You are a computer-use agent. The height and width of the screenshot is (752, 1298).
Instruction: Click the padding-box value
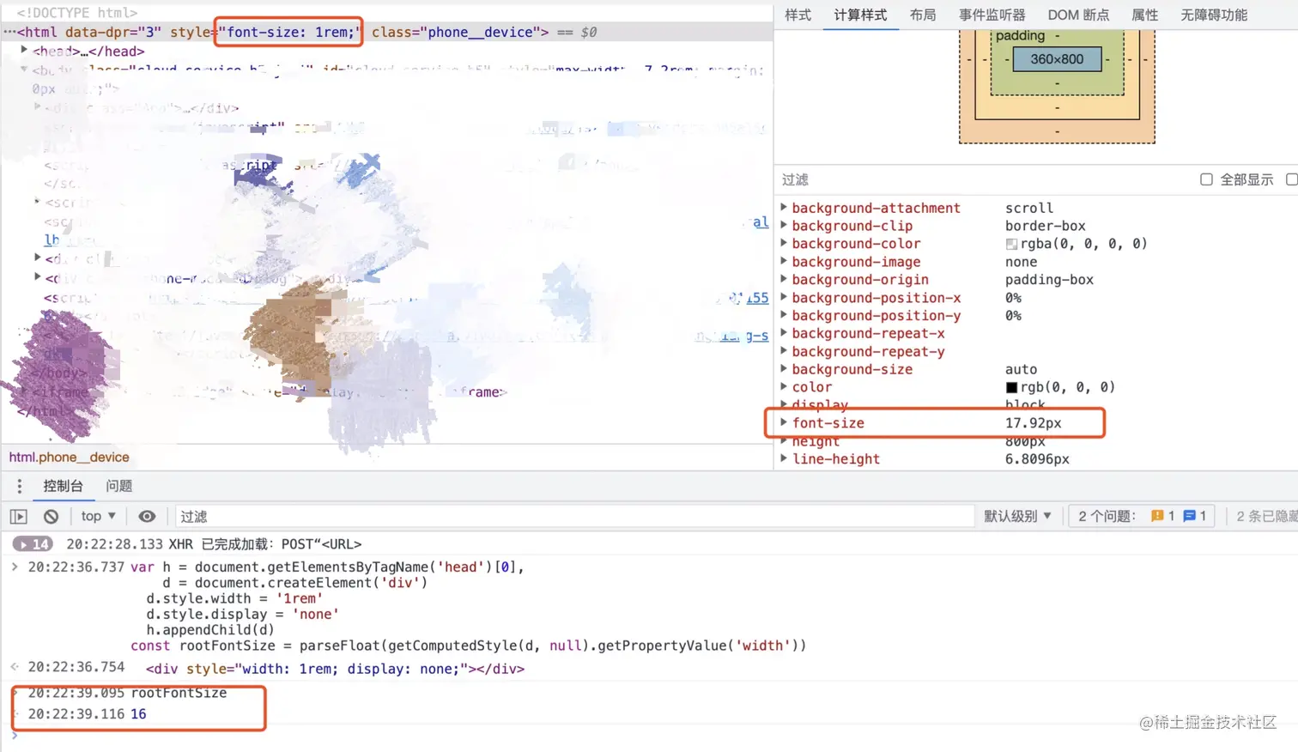tap(1049, 280)
